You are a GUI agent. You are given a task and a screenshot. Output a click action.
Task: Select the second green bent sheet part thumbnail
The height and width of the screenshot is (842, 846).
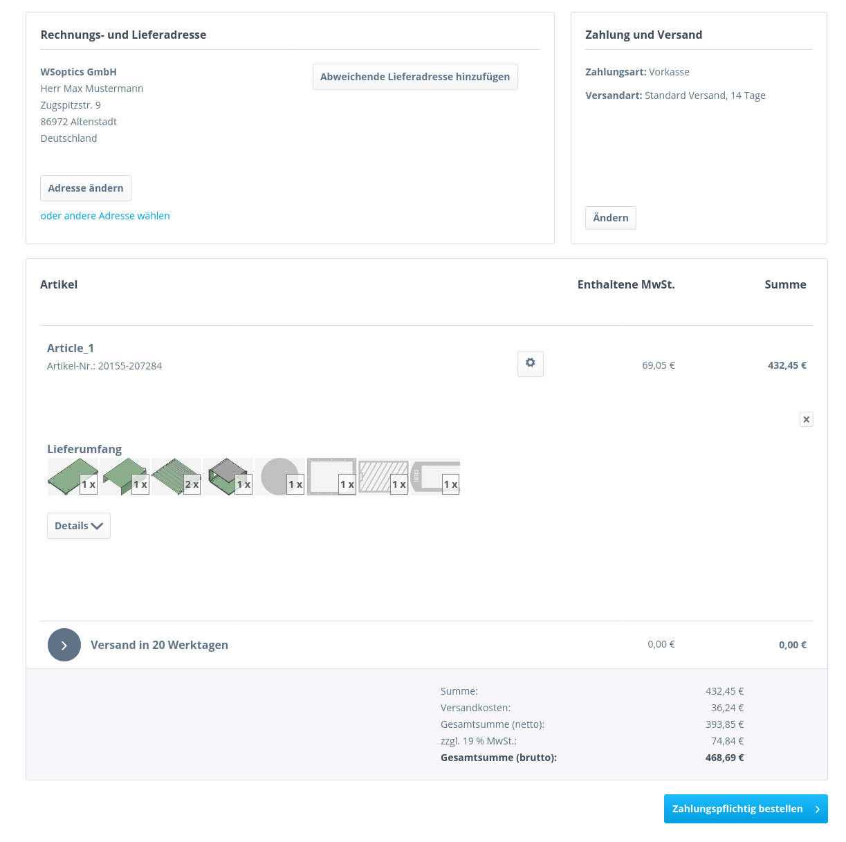point(125,477)
